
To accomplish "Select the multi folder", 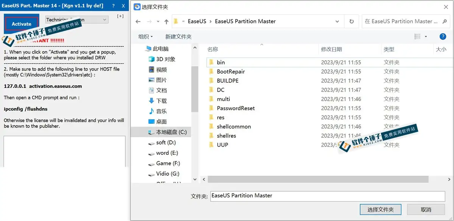I will 224,99.
